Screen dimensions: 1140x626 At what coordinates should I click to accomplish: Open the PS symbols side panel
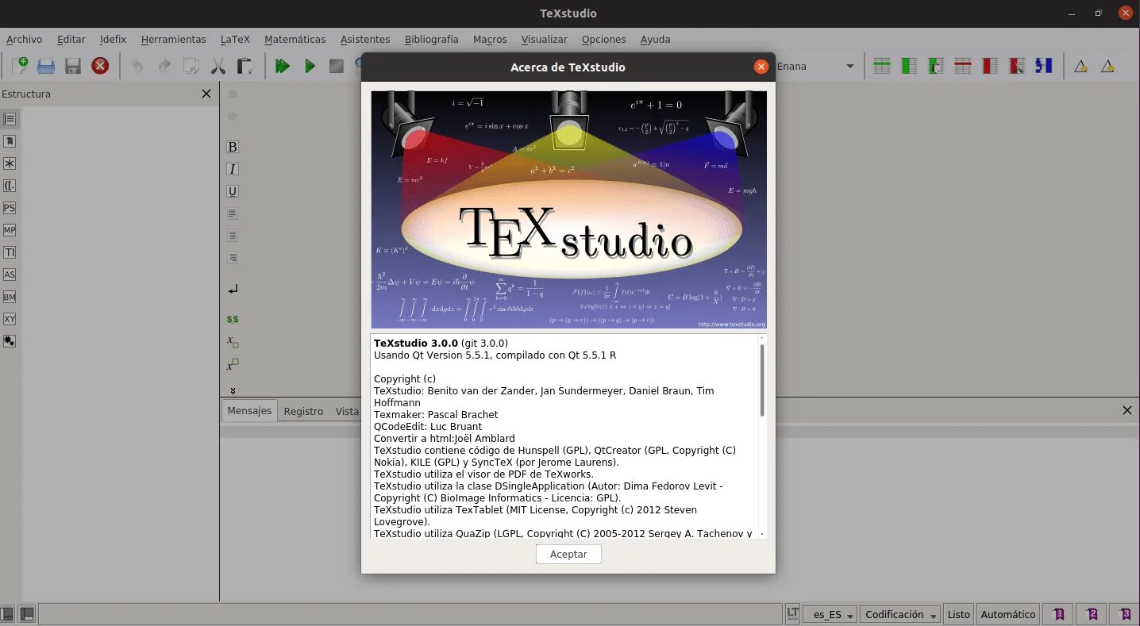click(x=10, y=208)
